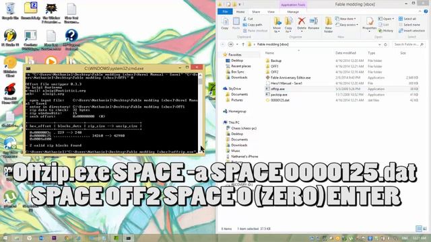Viewport: 431px width, 242px height.
Task: Click History in the Open group
Action: click(x=386, y=31)
